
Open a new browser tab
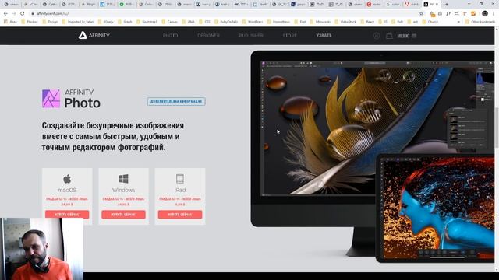pos(447,5)
